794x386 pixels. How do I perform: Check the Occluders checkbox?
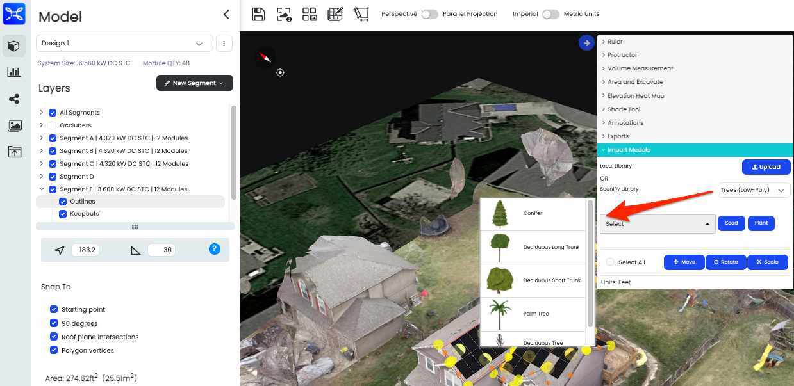(53, 125)
